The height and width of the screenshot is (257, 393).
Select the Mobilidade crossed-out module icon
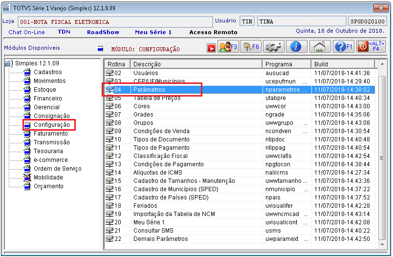tap(27, 178)
